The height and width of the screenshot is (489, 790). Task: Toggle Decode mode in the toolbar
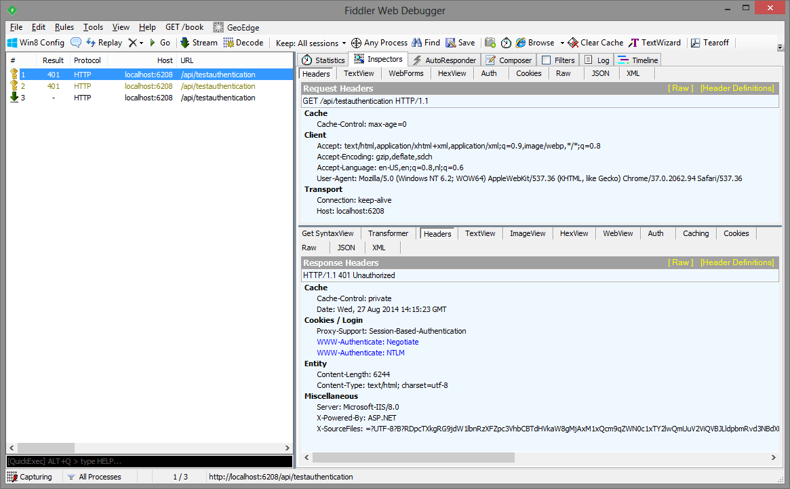(243, 43)
